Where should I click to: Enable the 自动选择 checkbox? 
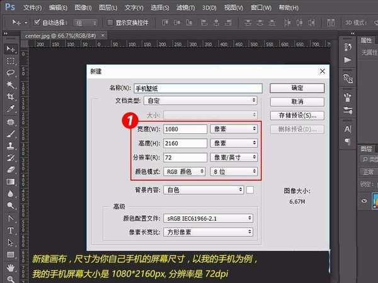click(x=38, y=23)
